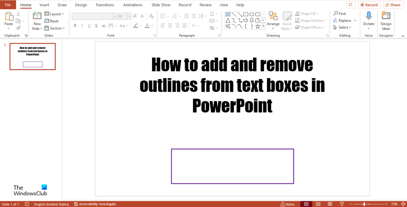Click the Record button in the title bar

pyautogui.click(x=369, y=4)
